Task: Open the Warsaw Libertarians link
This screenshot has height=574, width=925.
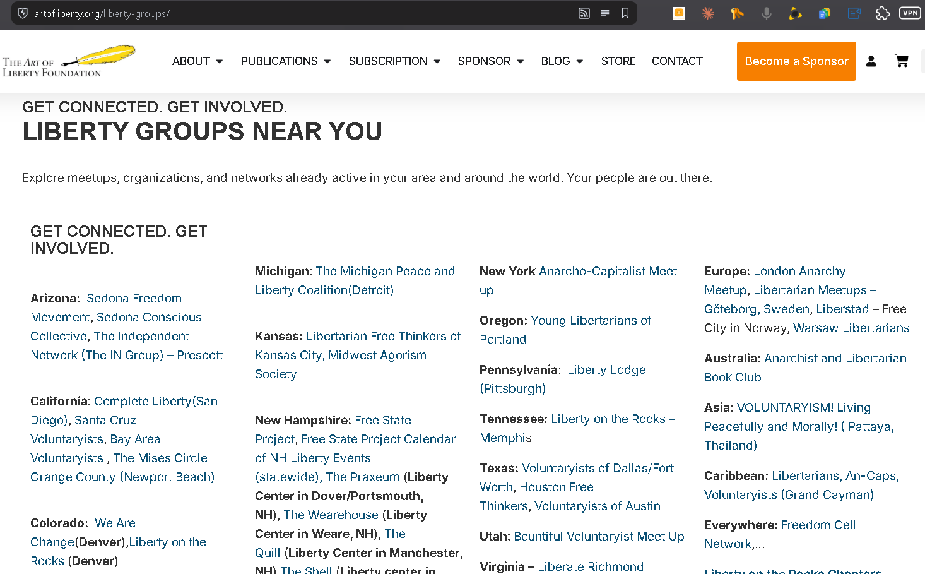Action: (851, 328)
